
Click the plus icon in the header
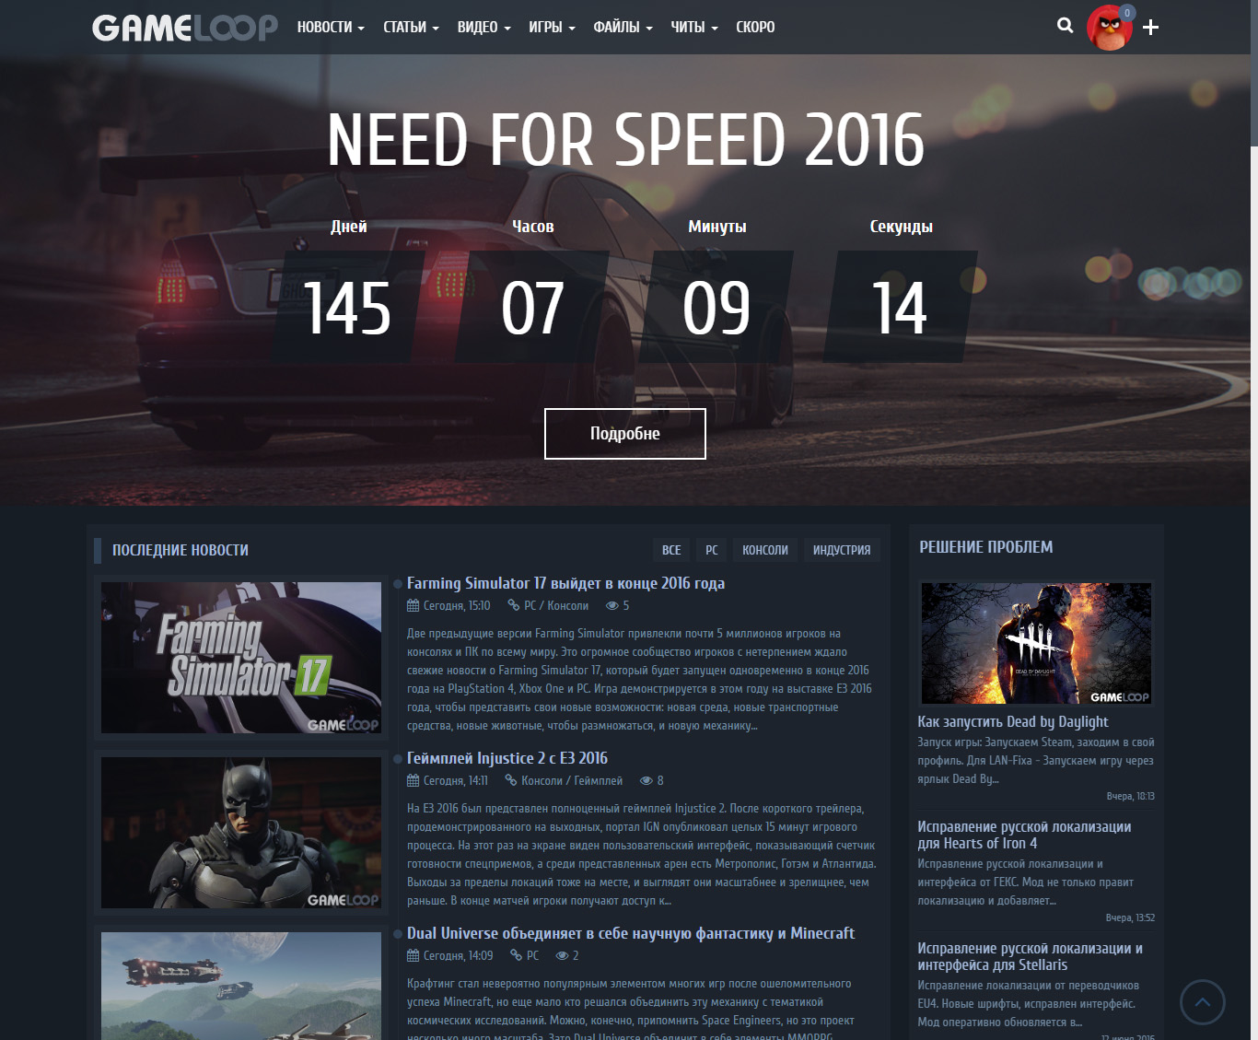tap(1150, 28)
